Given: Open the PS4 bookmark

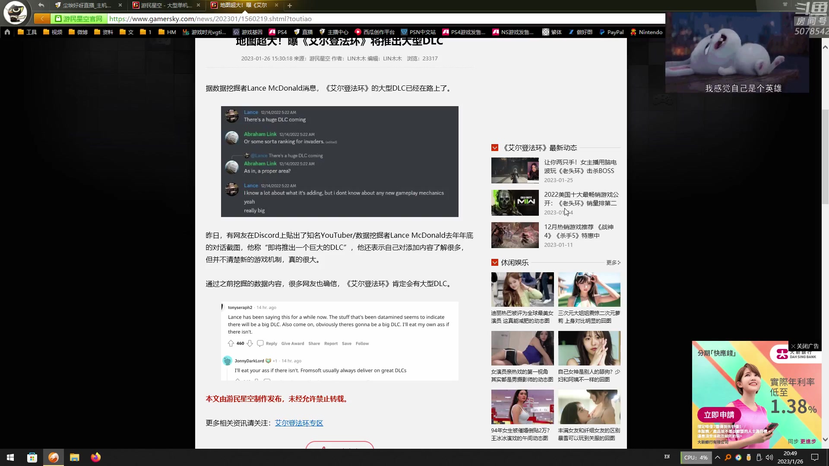Looking at the screenshot, I should point(278,32).
